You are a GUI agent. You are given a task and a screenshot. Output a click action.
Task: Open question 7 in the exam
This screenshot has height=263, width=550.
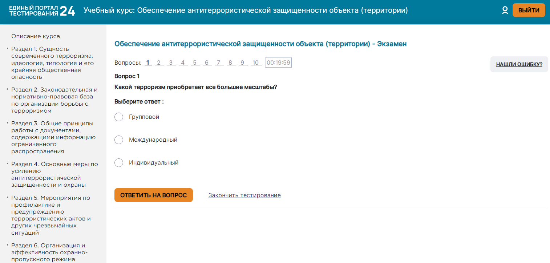point(218,63)
